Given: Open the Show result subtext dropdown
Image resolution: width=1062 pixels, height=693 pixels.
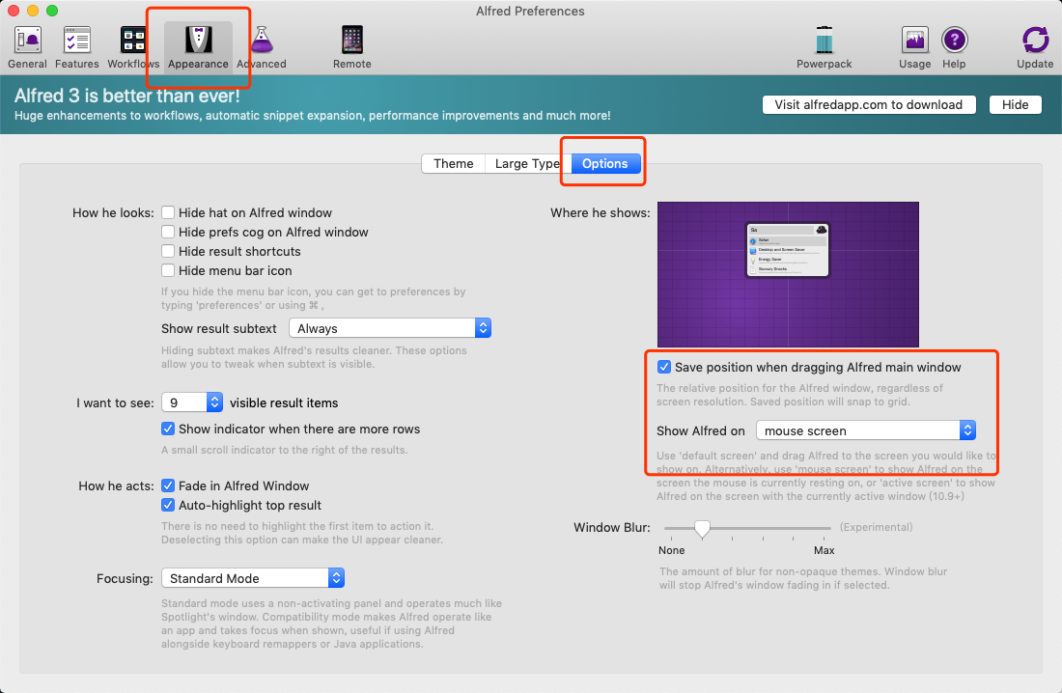Looking at the screenshot, I should coord(390,328).
